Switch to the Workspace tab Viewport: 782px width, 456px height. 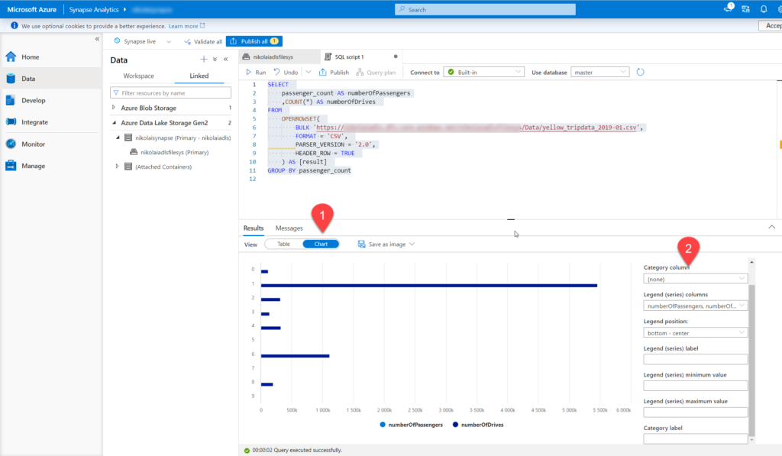tap(138, 76)
